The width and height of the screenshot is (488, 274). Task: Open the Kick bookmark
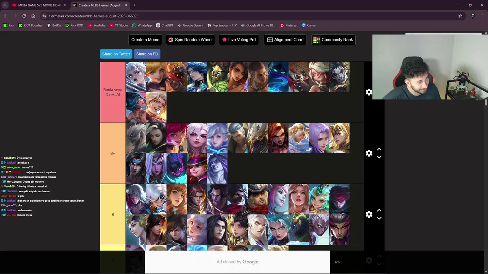click(x=9, y=25)
